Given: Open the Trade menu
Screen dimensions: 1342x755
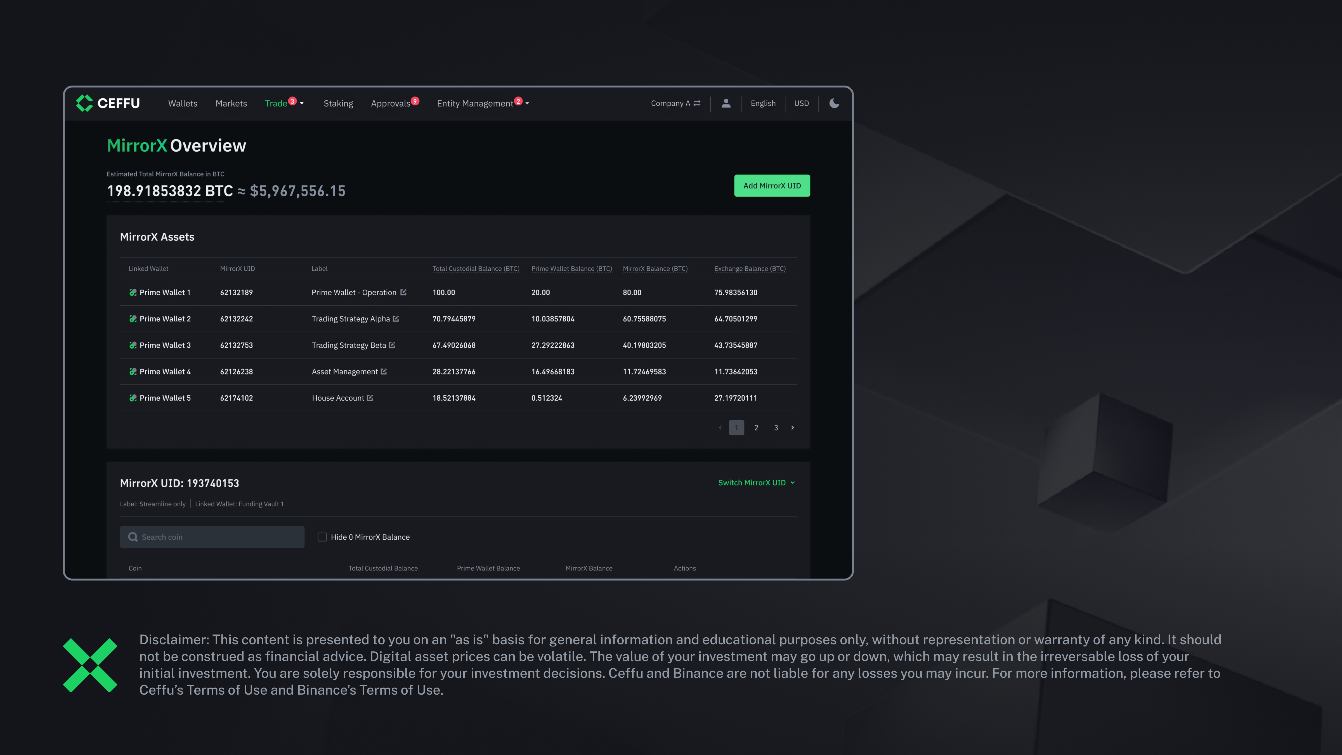Looking at the screenshot, I should coord(276,103).
